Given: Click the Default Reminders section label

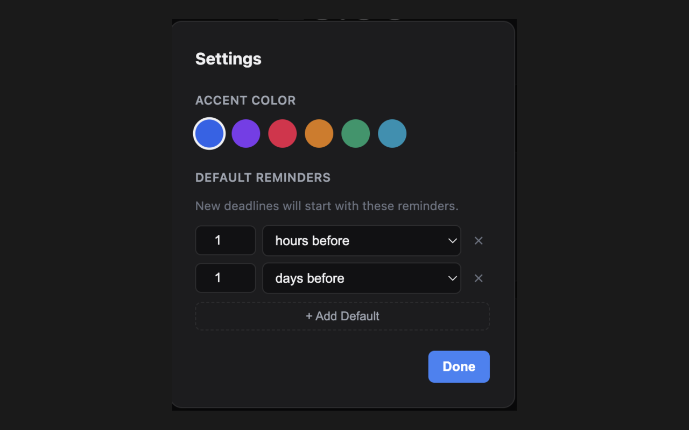Looking at the screenshot, I should (263, 177).
